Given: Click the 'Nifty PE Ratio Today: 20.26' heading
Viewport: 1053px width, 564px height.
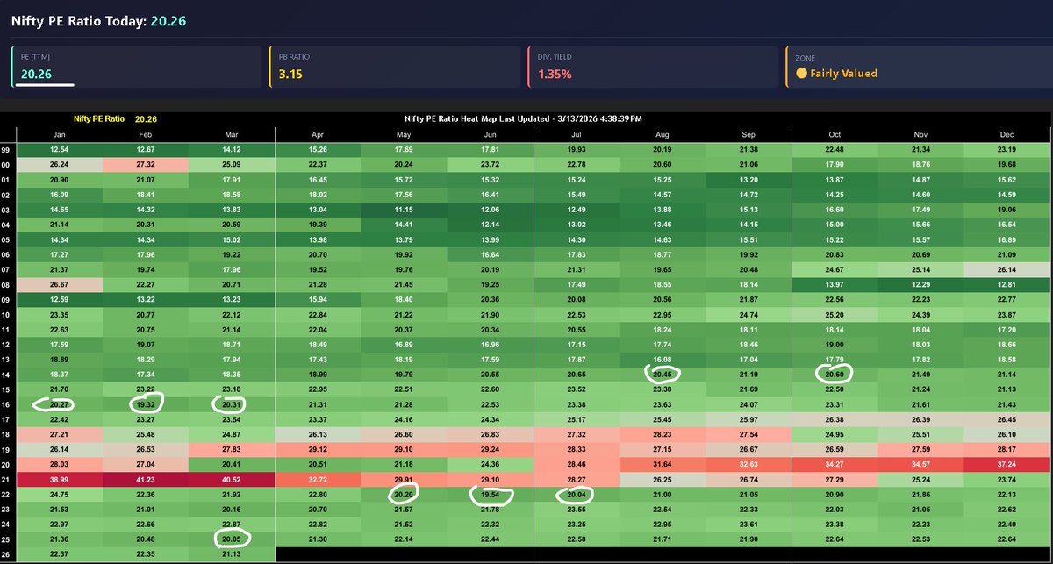Looking at the screenshot, I should [x=99, y=19].
